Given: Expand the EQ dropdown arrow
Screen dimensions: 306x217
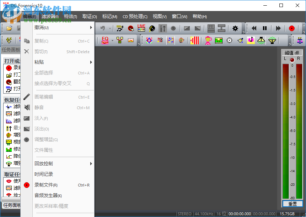Looking at the screenshot, I should (112, 40).
